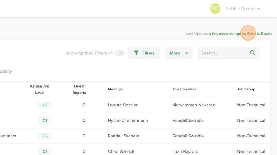Toggle the Show Applied Filters switch
Viewport: 277px width, 155px height.
119,53
